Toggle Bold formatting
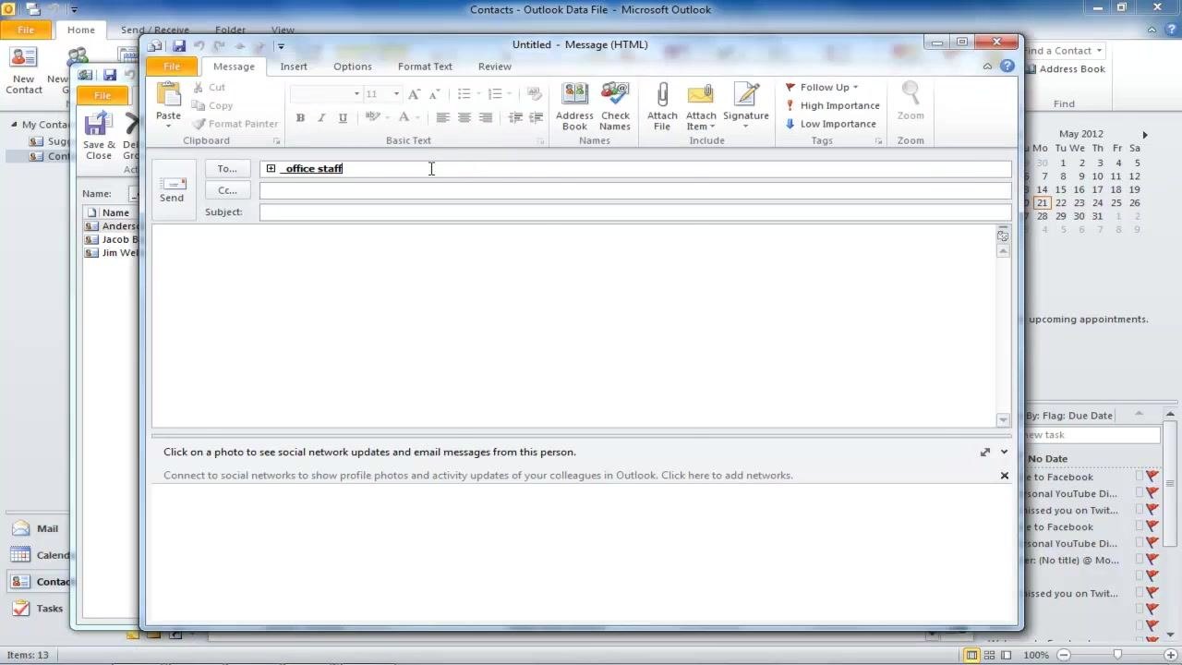The image size is (1182, 665). [x=300, y=117]
